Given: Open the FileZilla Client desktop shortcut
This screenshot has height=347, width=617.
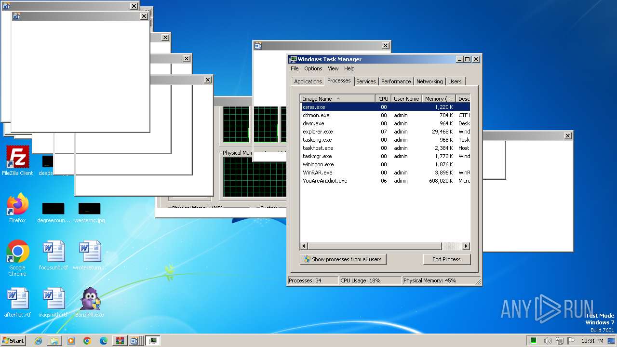Looking at the screenshot, I should (x=17, y=161).
